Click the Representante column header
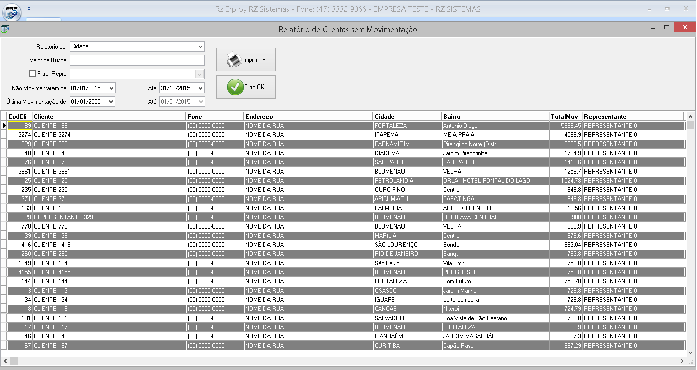The width and height of the screenshot is (697, 370). pyautogui.click(x=633, y=116)
